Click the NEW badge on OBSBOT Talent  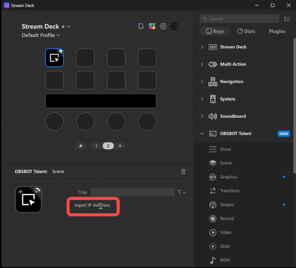pyautogui.click(x=284, y=134)
